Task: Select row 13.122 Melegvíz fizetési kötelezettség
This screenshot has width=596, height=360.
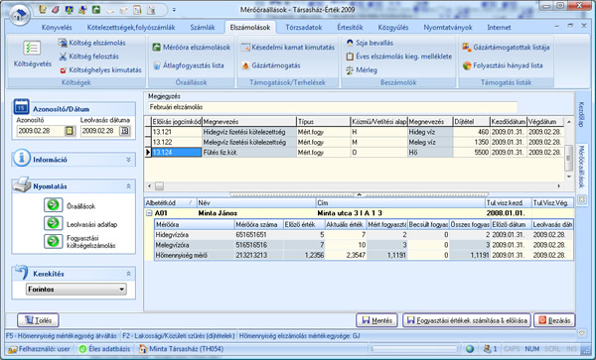Action: [x=354, y=142]
